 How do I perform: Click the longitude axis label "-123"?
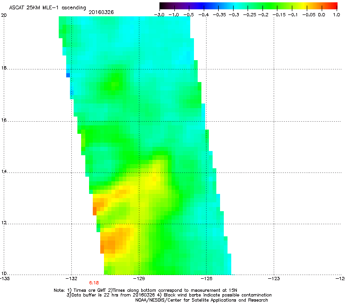274,279
